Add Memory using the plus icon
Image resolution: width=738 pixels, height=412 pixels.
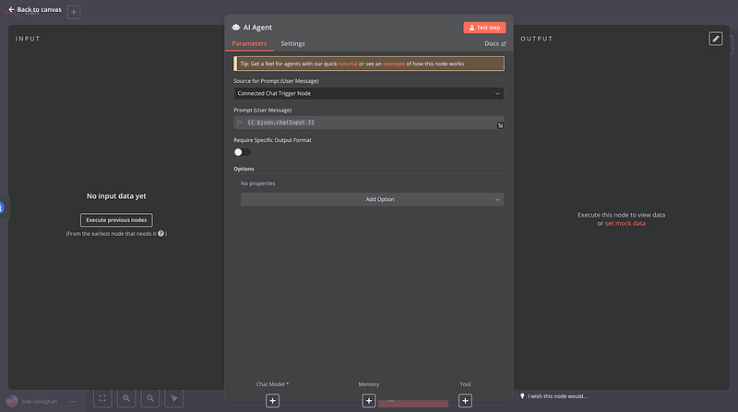click(369, 400)
